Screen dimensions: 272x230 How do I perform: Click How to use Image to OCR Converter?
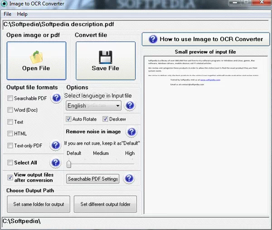206,39
